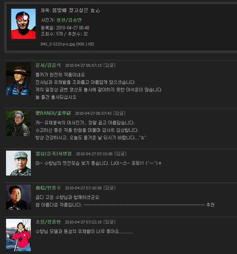Click commenter name BANDI/孟甲霖
237x254 pixels.
tap(53, 113)
